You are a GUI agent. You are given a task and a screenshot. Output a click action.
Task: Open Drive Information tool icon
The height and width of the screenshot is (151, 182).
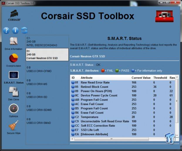14,41
